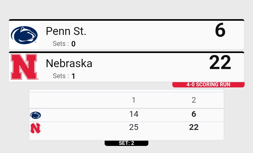Select the small Nebraska logo in set table

36,128
